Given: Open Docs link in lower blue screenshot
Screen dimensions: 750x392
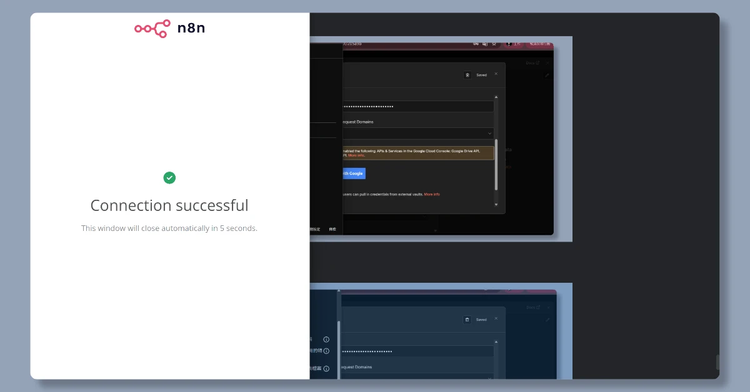Looking at the screenshot, I should 533,307.
